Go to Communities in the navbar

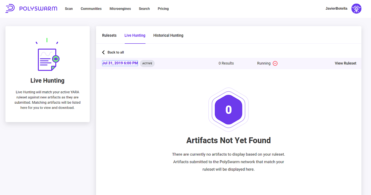click(x=91, y=9)
